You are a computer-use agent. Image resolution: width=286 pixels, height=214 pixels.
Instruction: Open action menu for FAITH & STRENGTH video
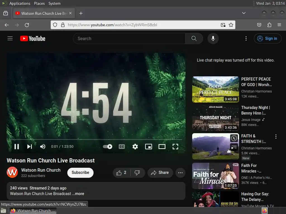276,137
